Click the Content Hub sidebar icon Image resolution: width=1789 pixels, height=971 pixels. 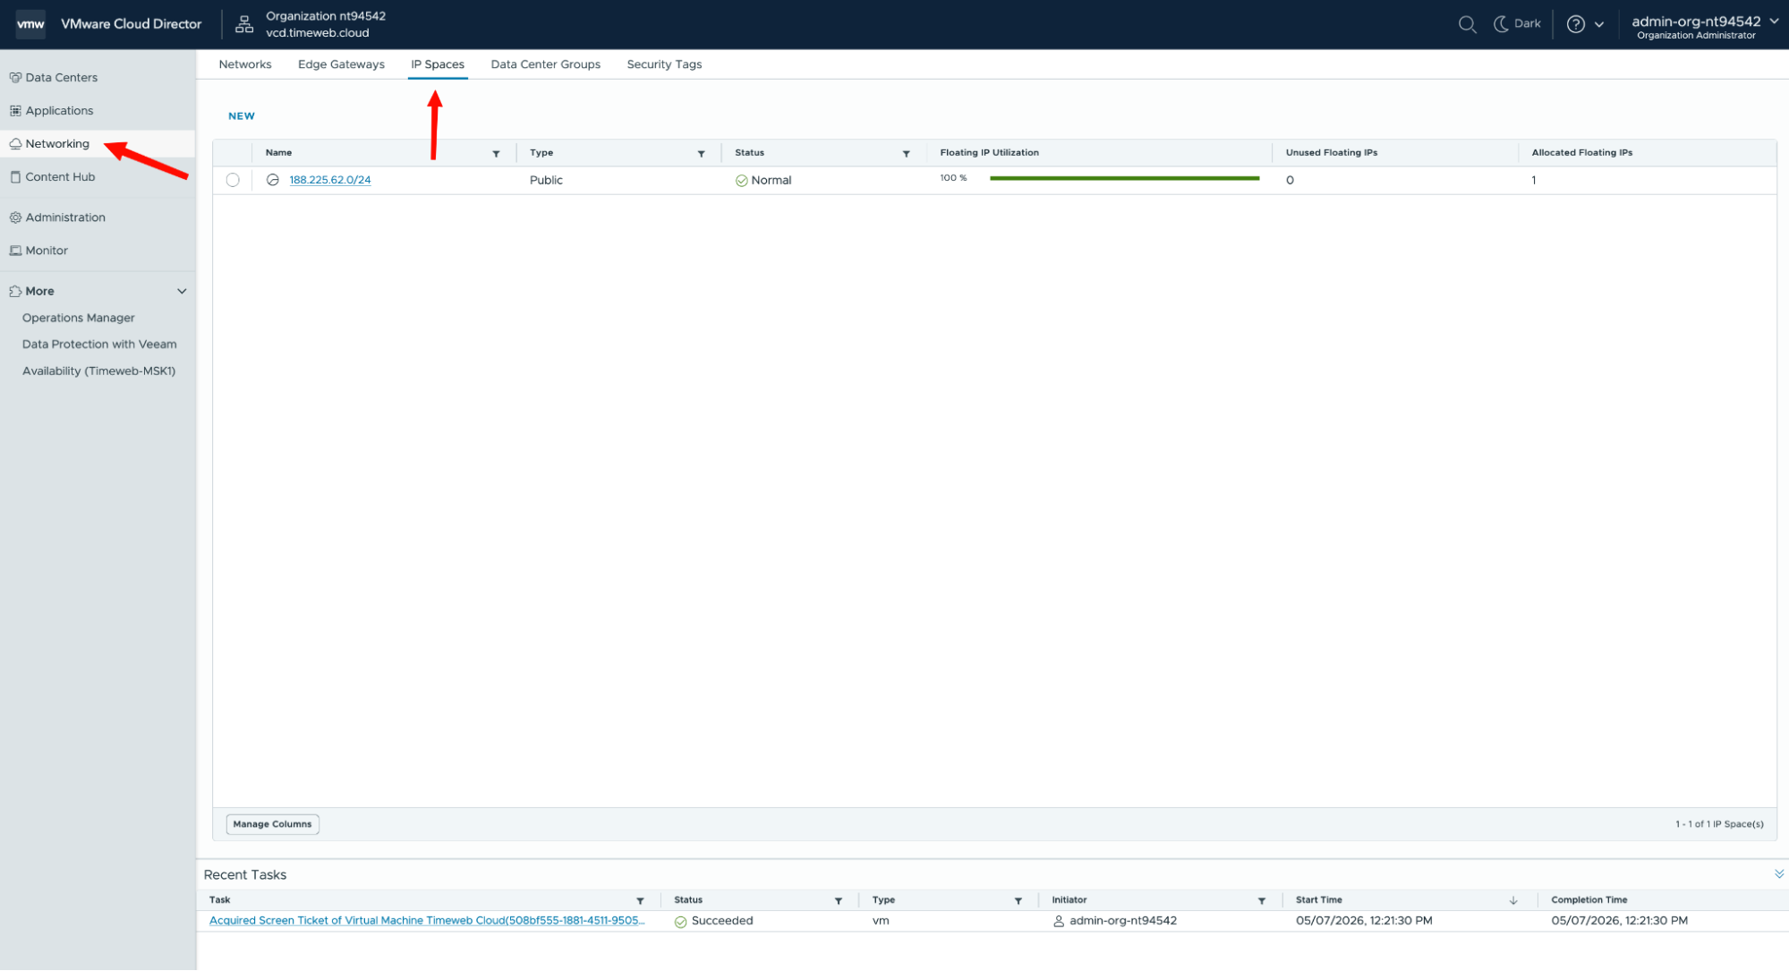click(15, 177)
